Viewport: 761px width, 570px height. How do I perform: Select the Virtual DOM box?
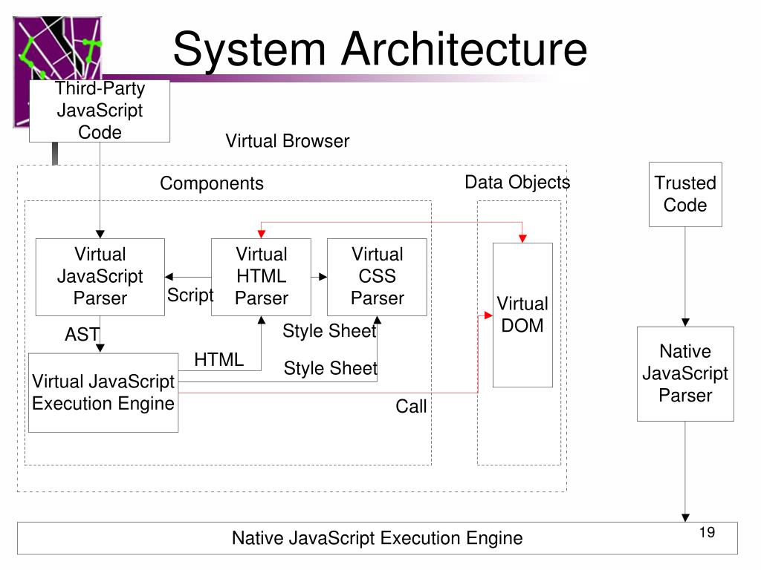click(522, 315)
